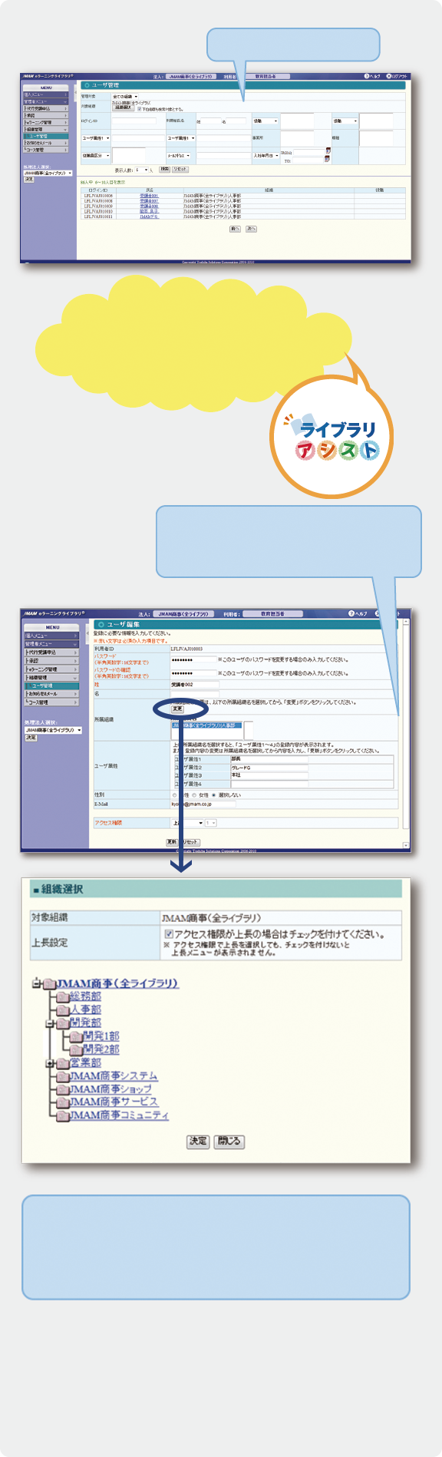Open コース管理 in user management sidebar
Screen dimensions: 442x1457
[x=45, y=150]
